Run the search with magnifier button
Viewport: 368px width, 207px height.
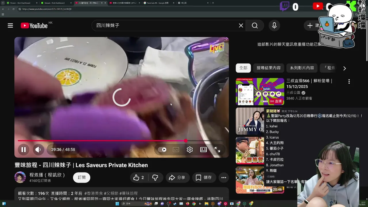point(255,26)
